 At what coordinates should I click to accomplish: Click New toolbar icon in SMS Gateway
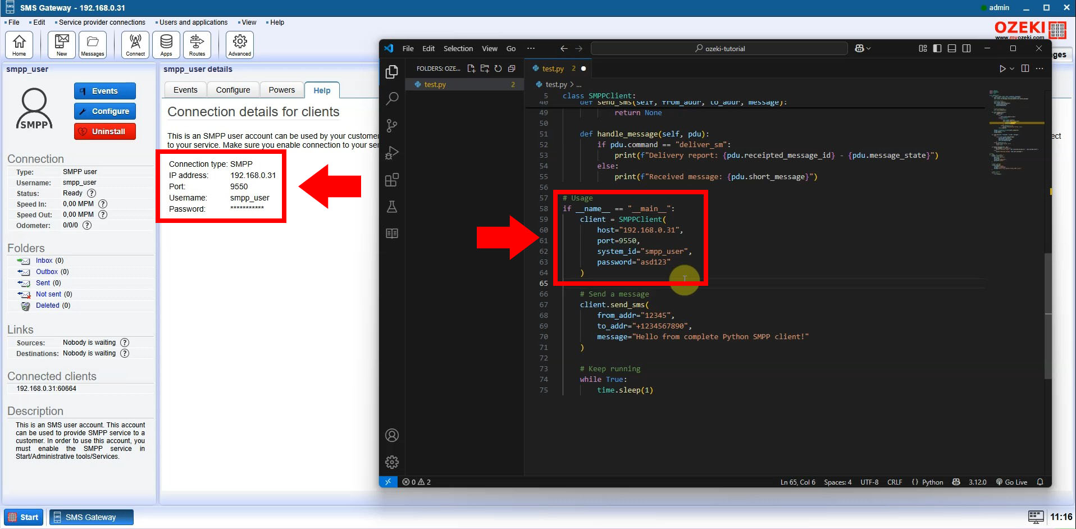click(62, 44)
